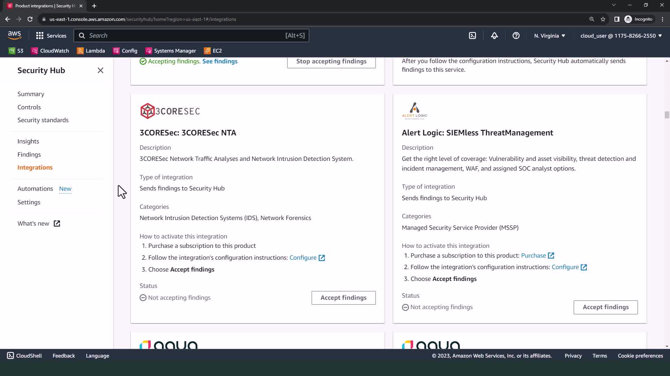Open the help question mark menu
670x376 pixels.
(516, 36)
